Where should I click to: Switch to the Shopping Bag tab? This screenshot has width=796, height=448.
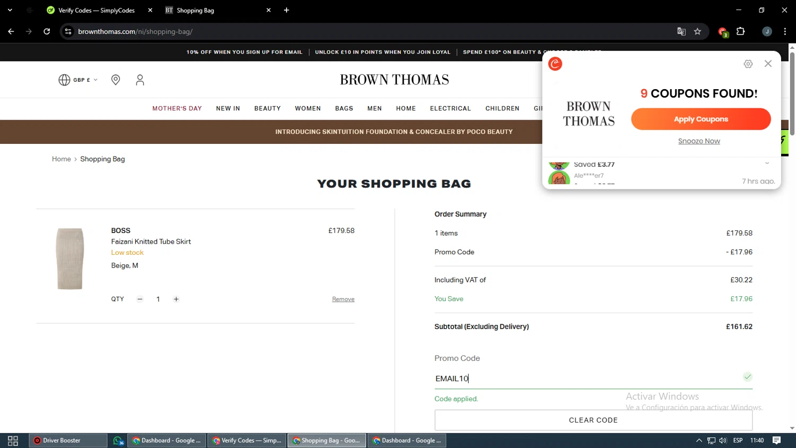coord(195,10)
